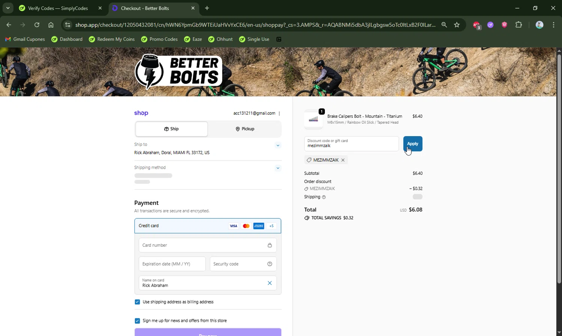Open Redeem My Coins bookmark

112,39
